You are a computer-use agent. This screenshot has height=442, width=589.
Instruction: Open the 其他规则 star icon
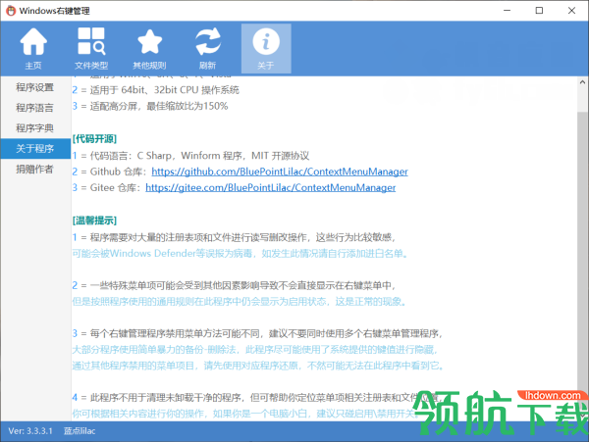[149, 49]
